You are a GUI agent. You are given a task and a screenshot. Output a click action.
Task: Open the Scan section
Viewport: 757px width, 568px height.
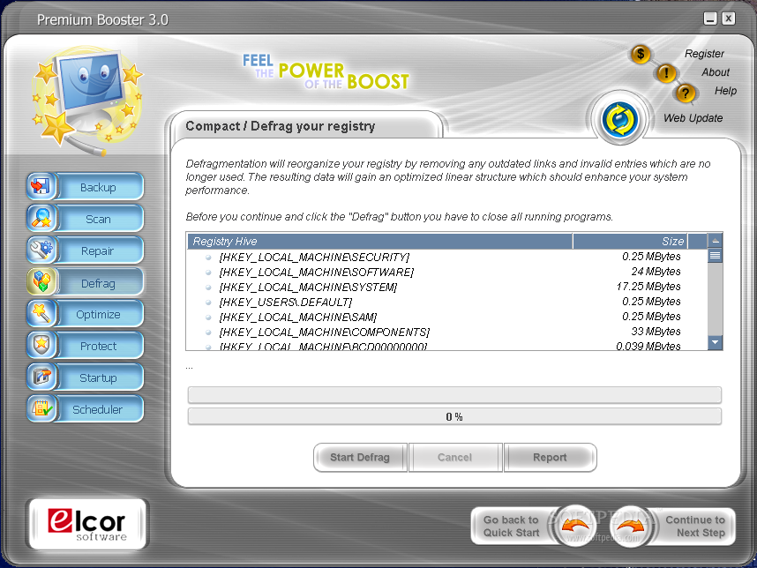pos(98,219)
